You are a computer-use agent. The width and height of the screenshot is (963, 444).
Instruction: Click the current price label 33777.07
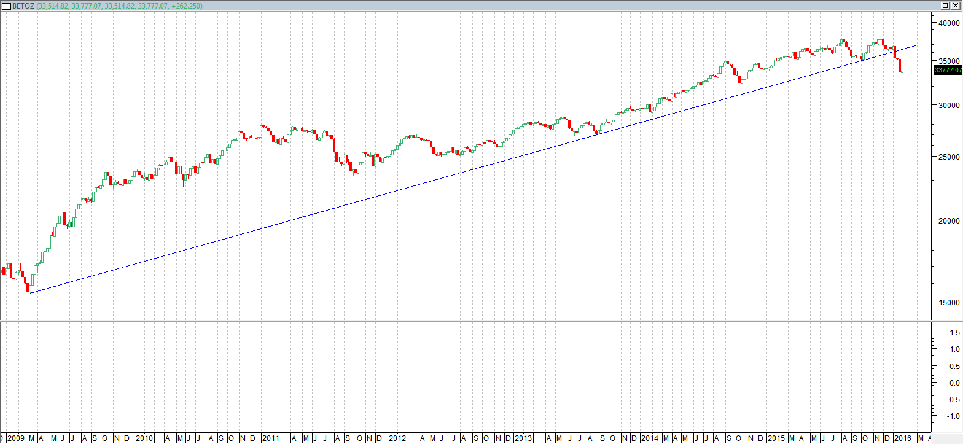948,71
